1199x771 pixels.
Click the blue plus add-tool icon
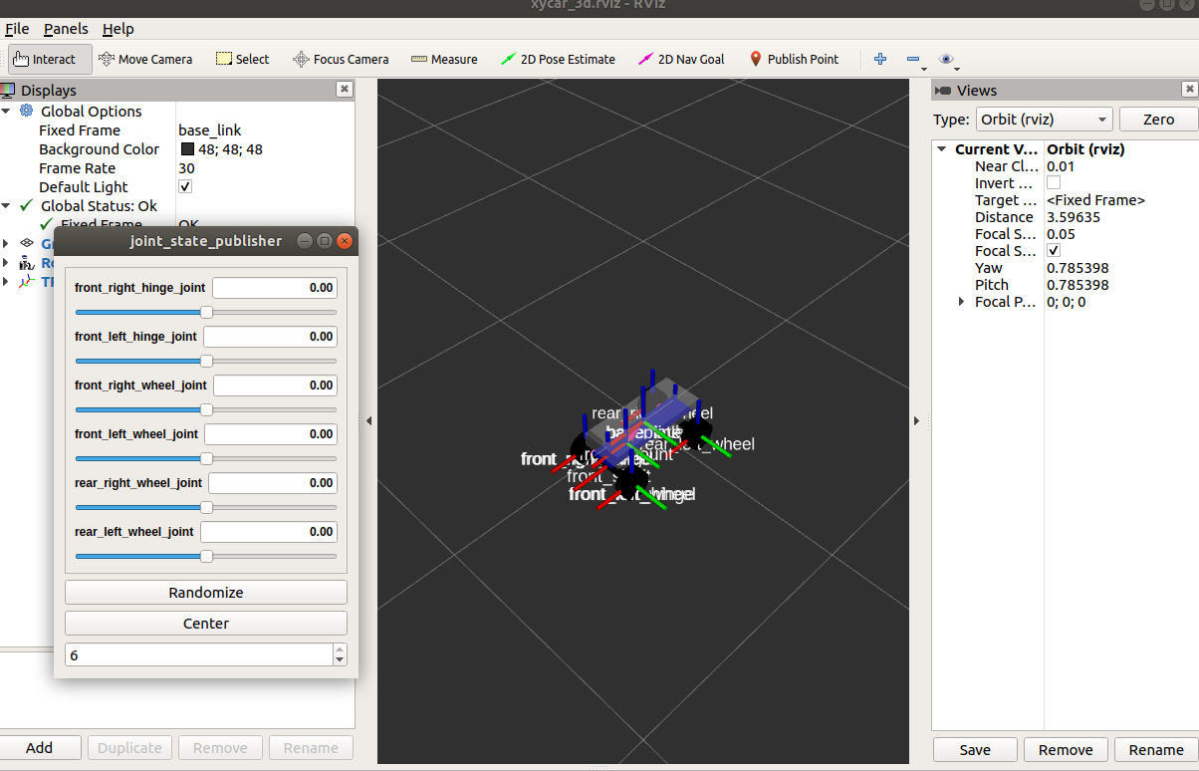(x=880, y=59)
